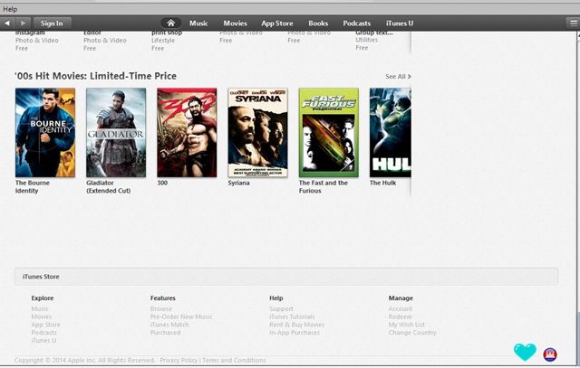
Task: Open iTunes Tutorials link
Action: (x=292, y=316)
